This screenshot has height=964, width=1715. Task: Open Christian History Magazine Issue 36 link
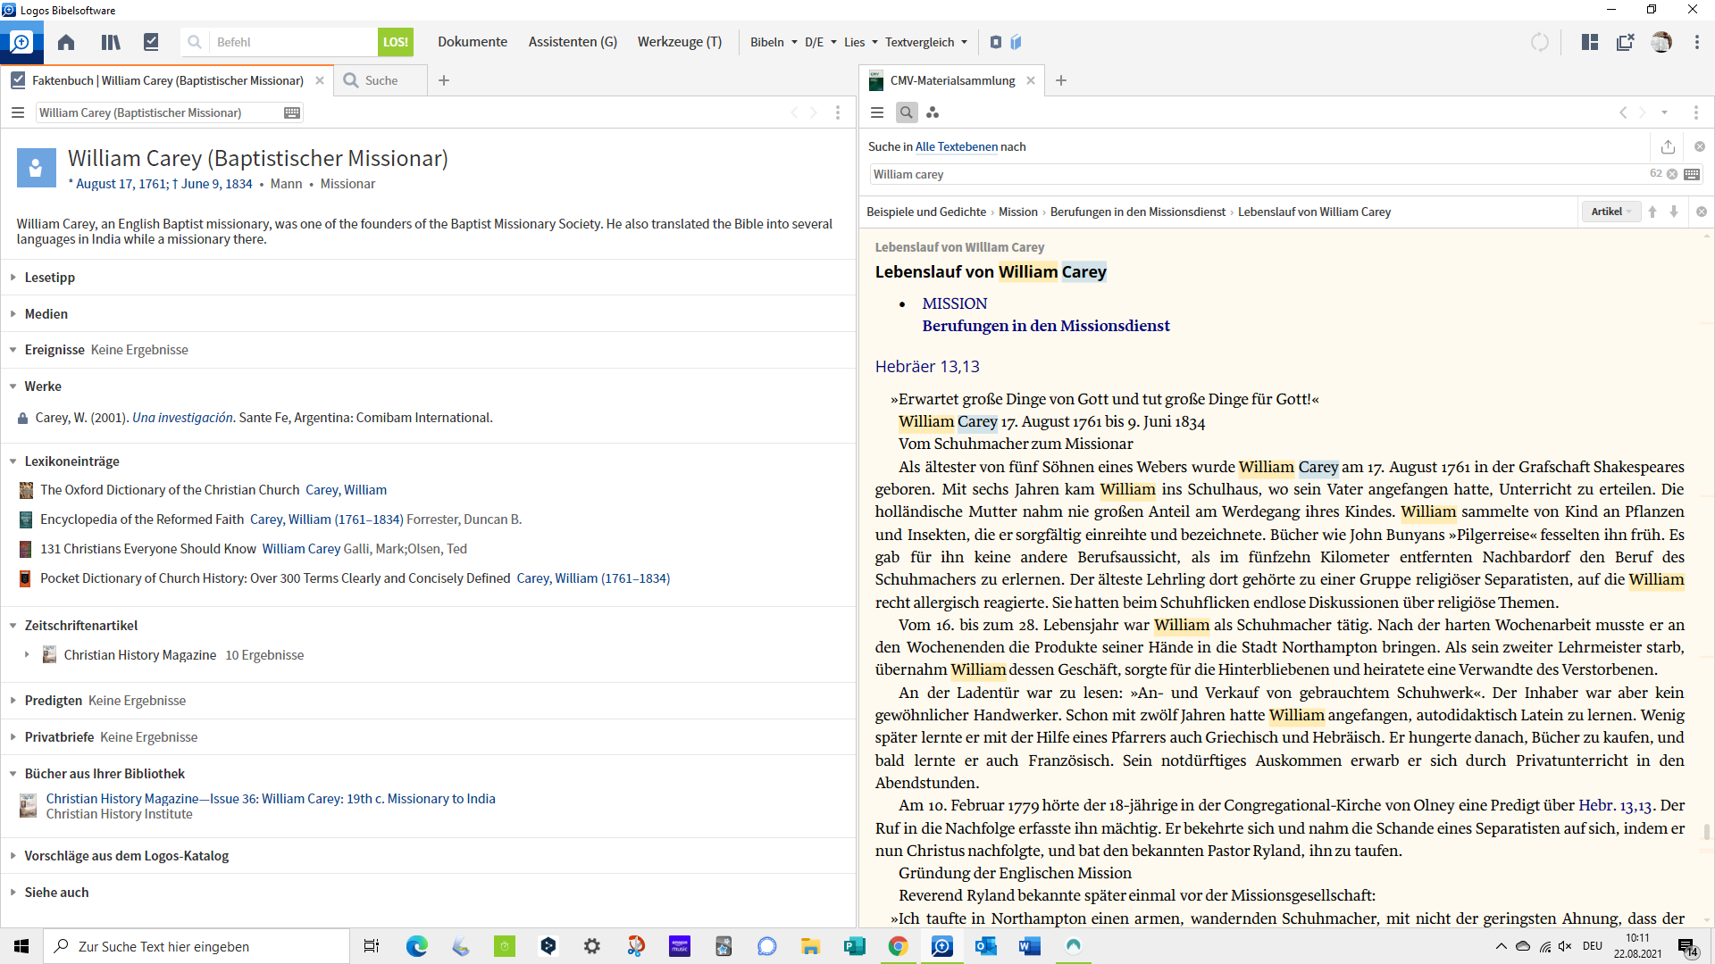271,799
